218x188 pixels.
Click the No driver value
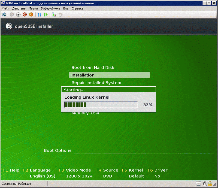coord(157,176)
